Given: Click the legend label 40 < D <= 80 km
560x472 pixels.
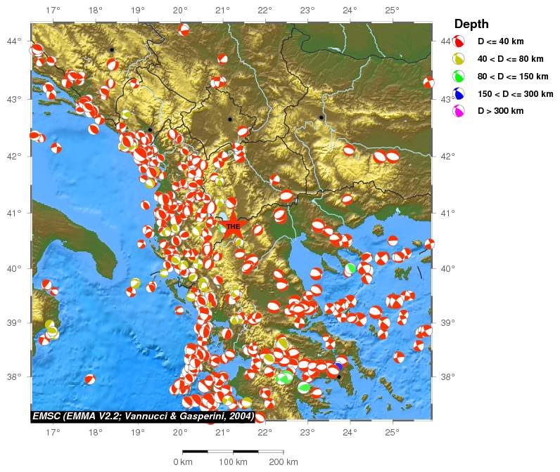Looking at the screenshot, I should (x=510, y=59).
